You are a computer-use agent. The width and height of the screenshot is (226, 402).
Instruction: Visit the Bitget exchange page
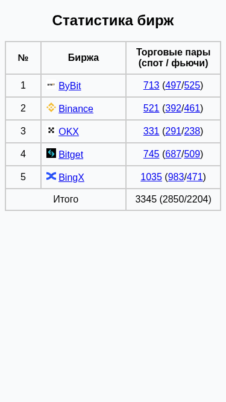click(x=71, y=155)
